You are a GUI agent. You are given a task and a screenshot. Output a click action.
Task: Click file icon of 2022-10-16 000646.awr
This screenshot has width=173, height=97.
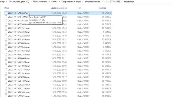6,58
